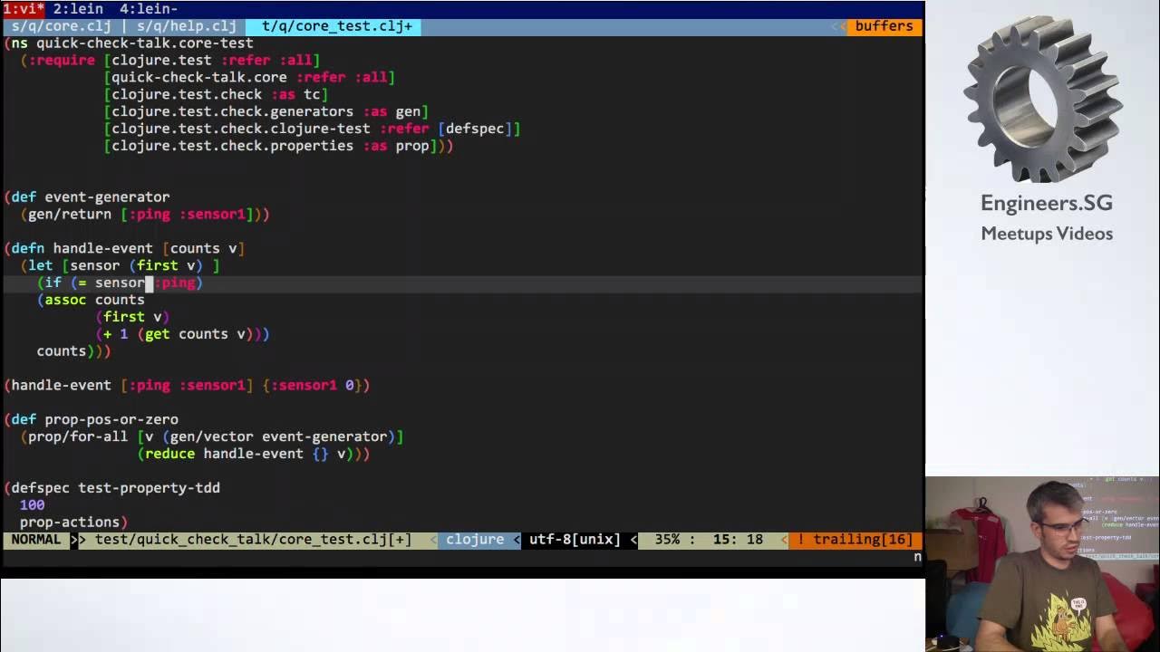Click the '100' iterations value
Image resolution: width=1160 pixels, height=652 pixels.
point(32,505)
